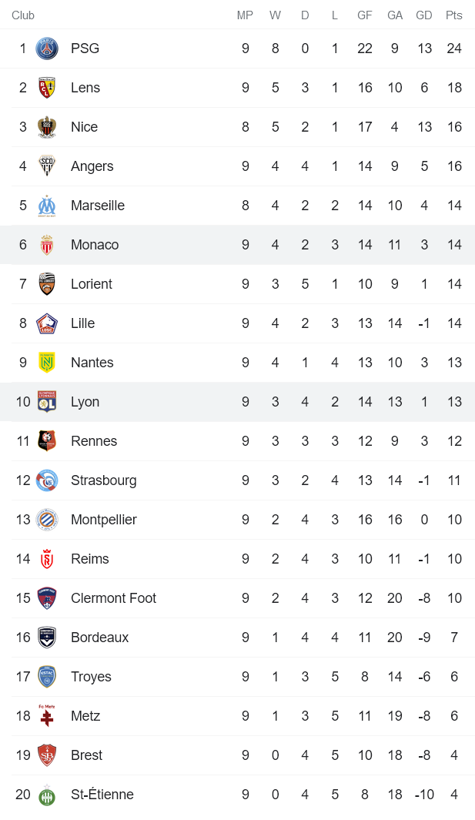The image size is (475, 820).
Task: Click the St-Étienne green crest
Action: coord(47,795)
